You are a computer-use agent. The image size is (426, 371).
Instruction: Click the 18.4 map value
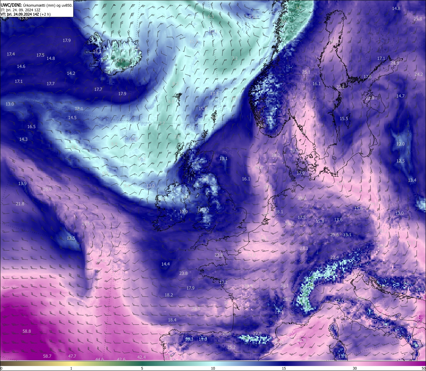[172, 320]
